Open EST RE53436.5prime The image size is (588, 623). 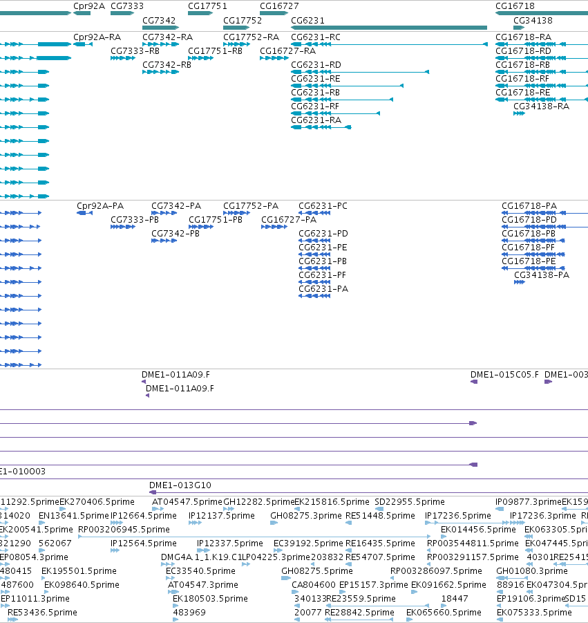click(42, 613)
